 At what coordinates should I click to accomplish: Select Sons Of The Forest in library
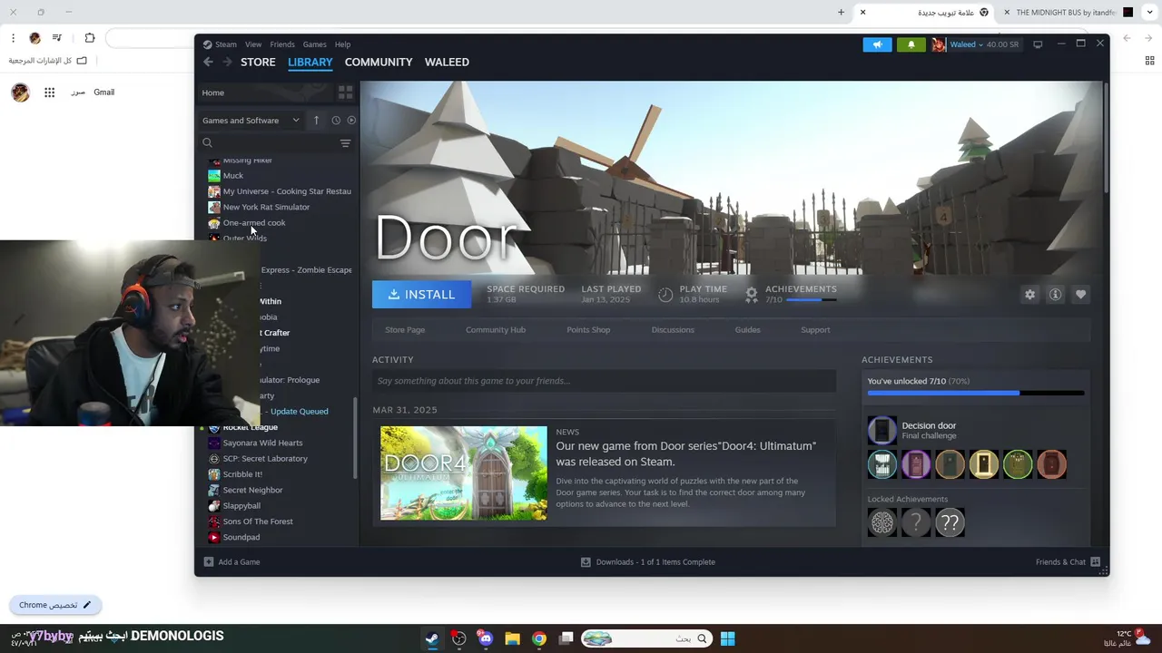[x=258, y=521]
